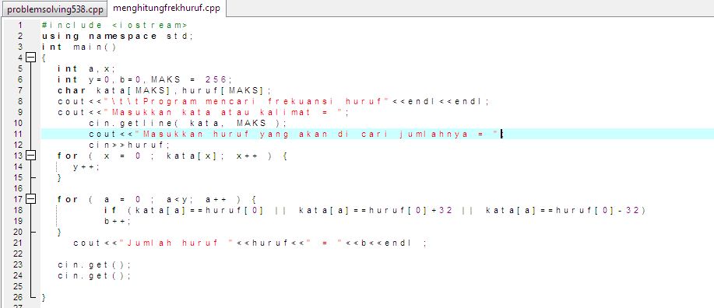Image resolution: width=714 pixels, height=308 pixels.
Task: Collapse main function fold at line 4
Action: pos(30,58)
